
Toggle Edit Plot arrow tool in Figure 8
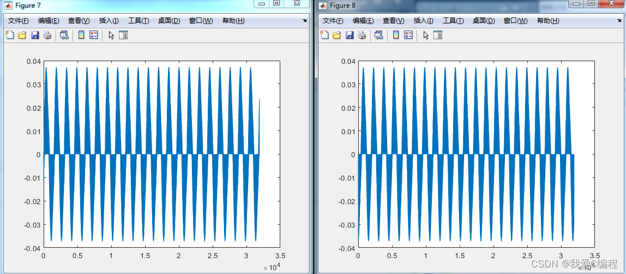426,35
